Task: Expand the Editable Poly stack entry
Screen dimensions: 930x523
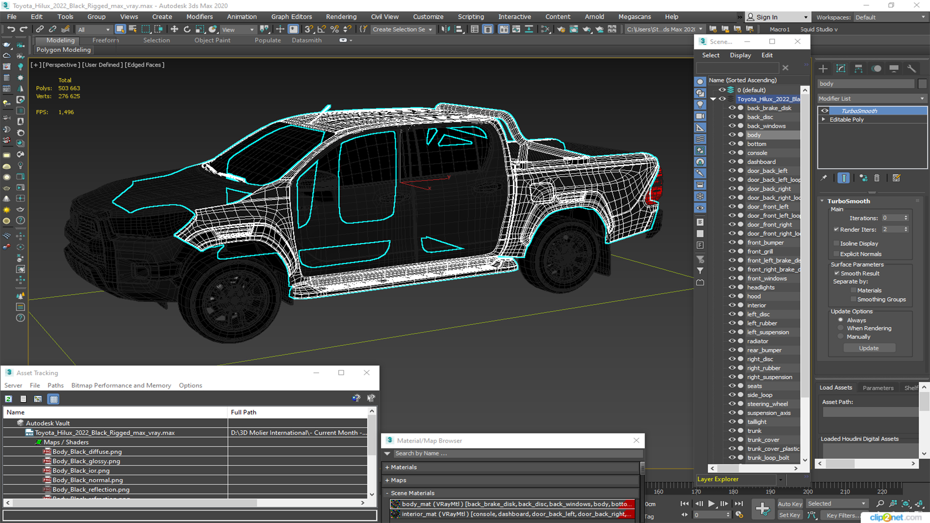Action: pos(823,120)
